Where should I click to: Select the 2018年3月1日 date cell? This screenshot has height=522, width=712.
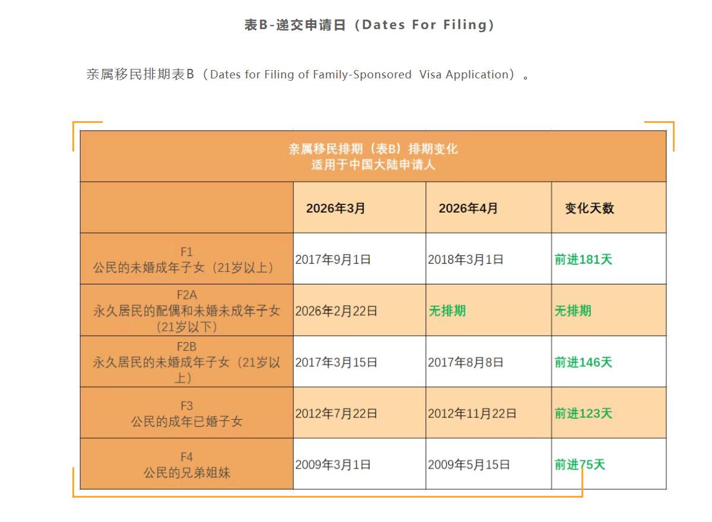tap(465, 259)
